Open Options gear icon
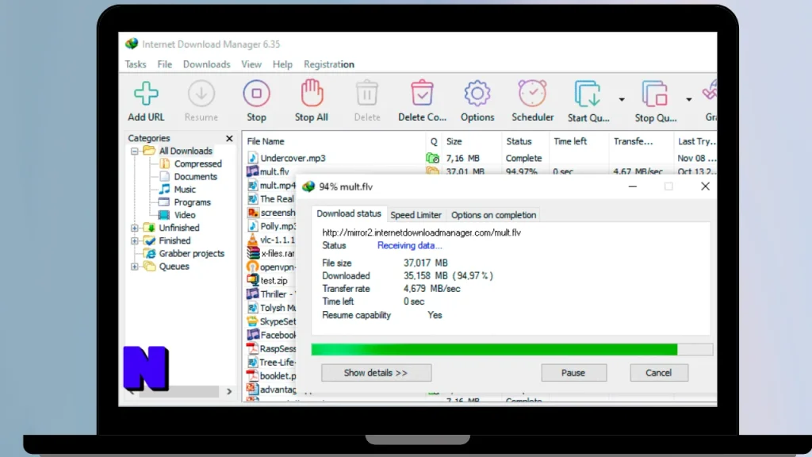Image resolution: width=812 pixels, height=457 pixels. (477, 94)
